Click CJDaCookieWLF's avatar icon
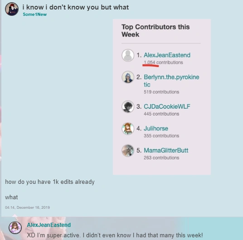243x240 pixels. pos(128,106)
